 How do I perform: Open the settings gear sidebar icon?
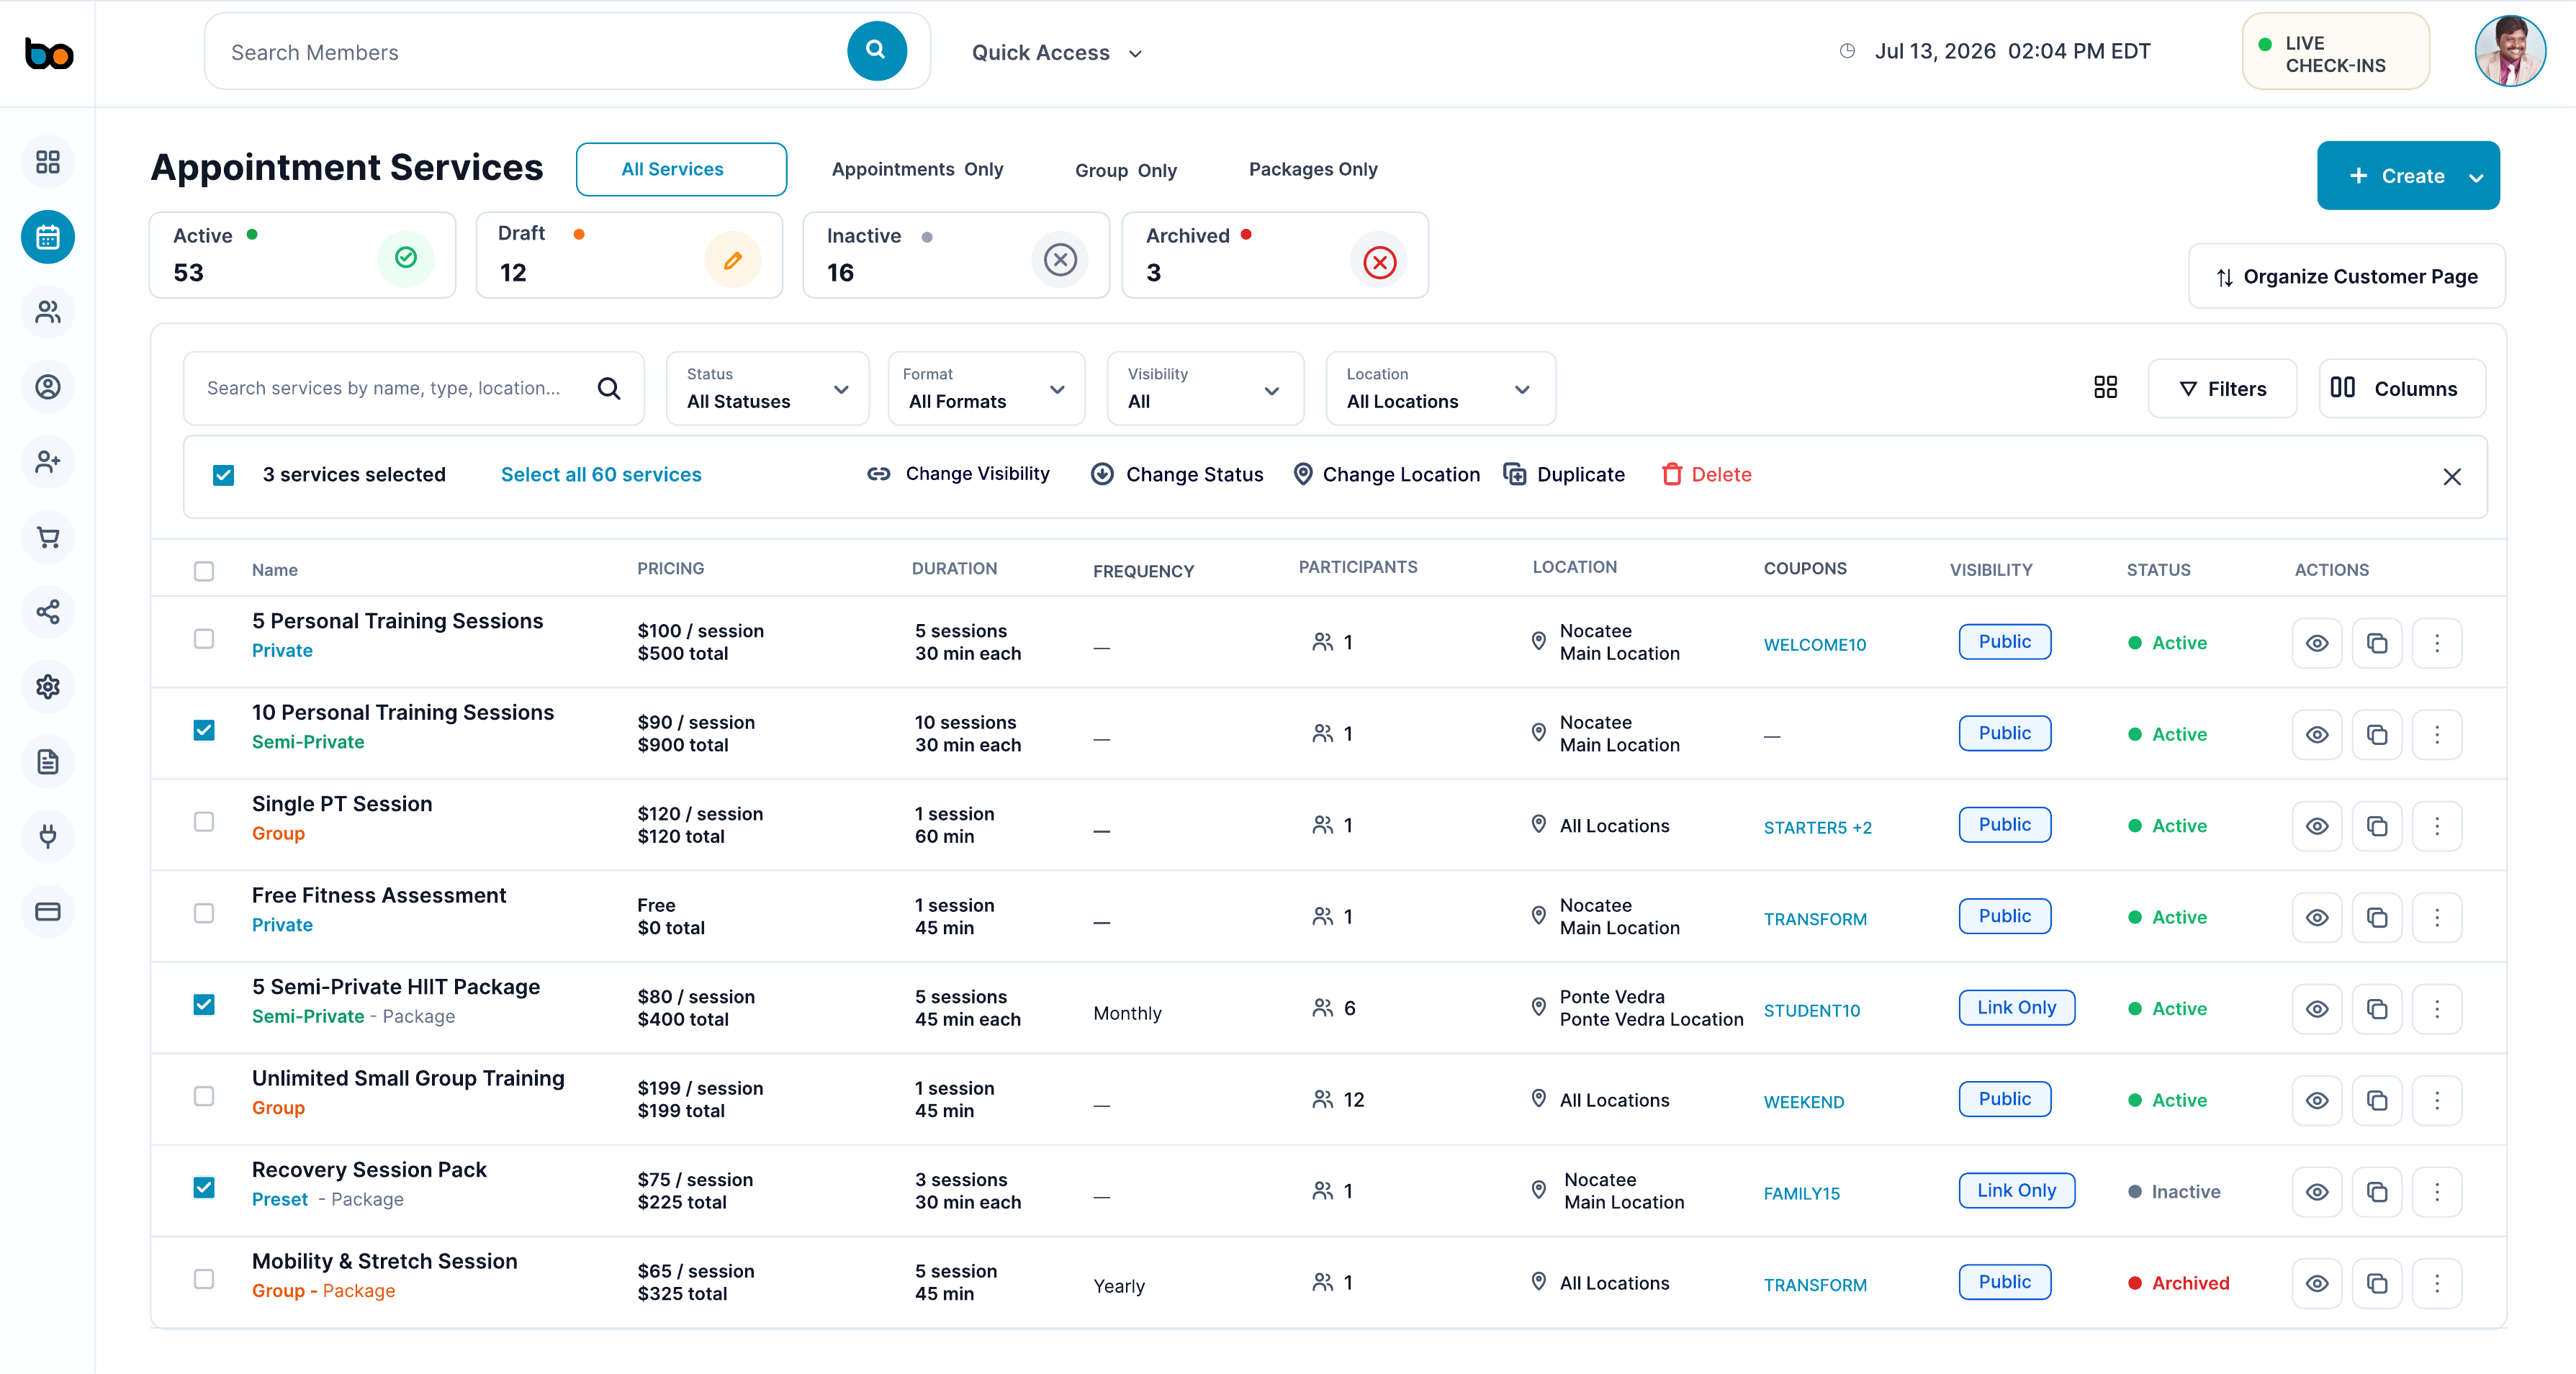(x=47, y=687)
